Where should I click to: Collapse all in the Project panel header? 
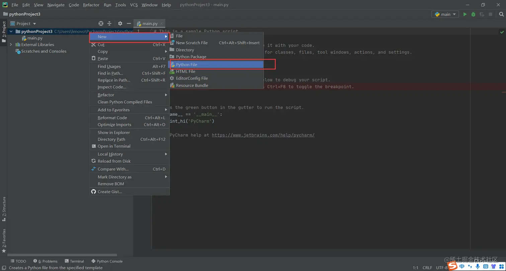[x=109, y=23]
